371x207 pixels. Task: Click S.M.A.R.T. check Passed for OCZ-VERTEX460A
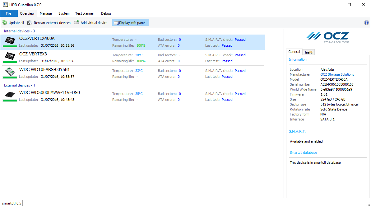tap(240, 40)
